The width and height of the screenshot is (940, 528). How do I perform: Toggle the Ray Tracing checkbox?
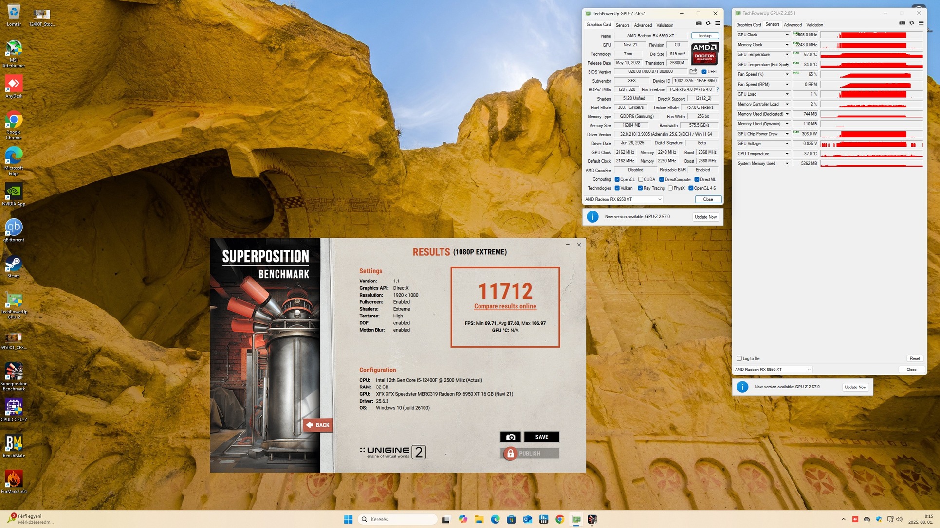coord(640,188)
